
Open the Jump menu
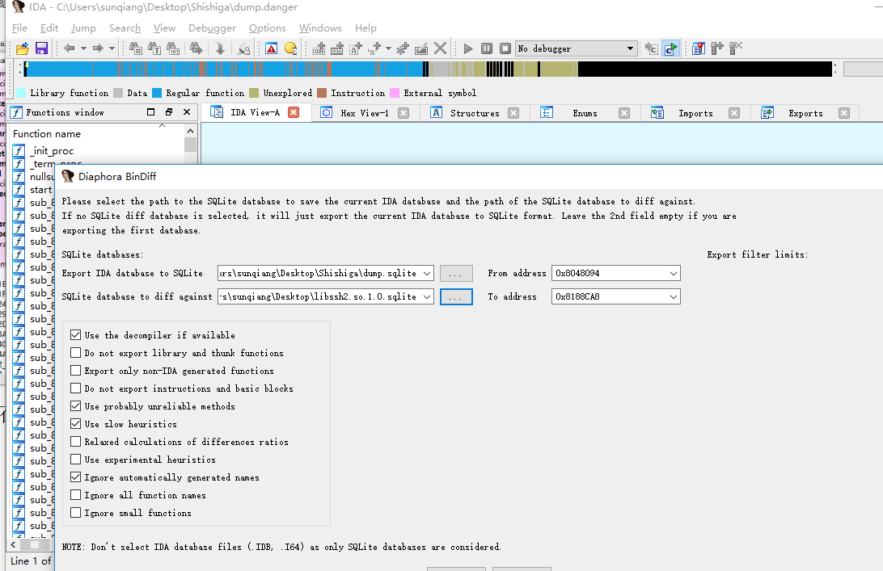pyautogui.click(x=83, y=28)
